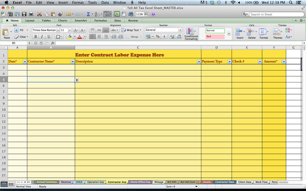The image size is (306, 191).
Task: Open the font name dropdown
Action: pos(58,30)
